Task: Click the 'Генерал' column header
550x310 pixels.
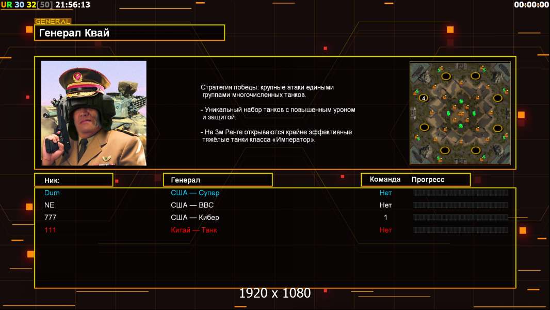Action: [218, 180]
